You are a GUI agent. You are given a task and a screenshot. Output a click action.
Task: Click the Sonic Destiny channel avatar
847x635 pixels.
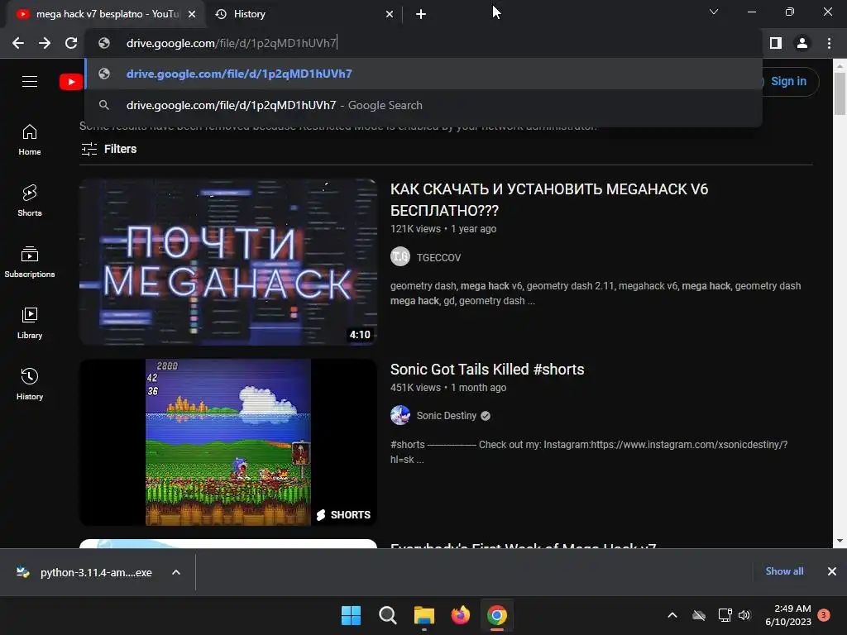click(x=400, y=415)
